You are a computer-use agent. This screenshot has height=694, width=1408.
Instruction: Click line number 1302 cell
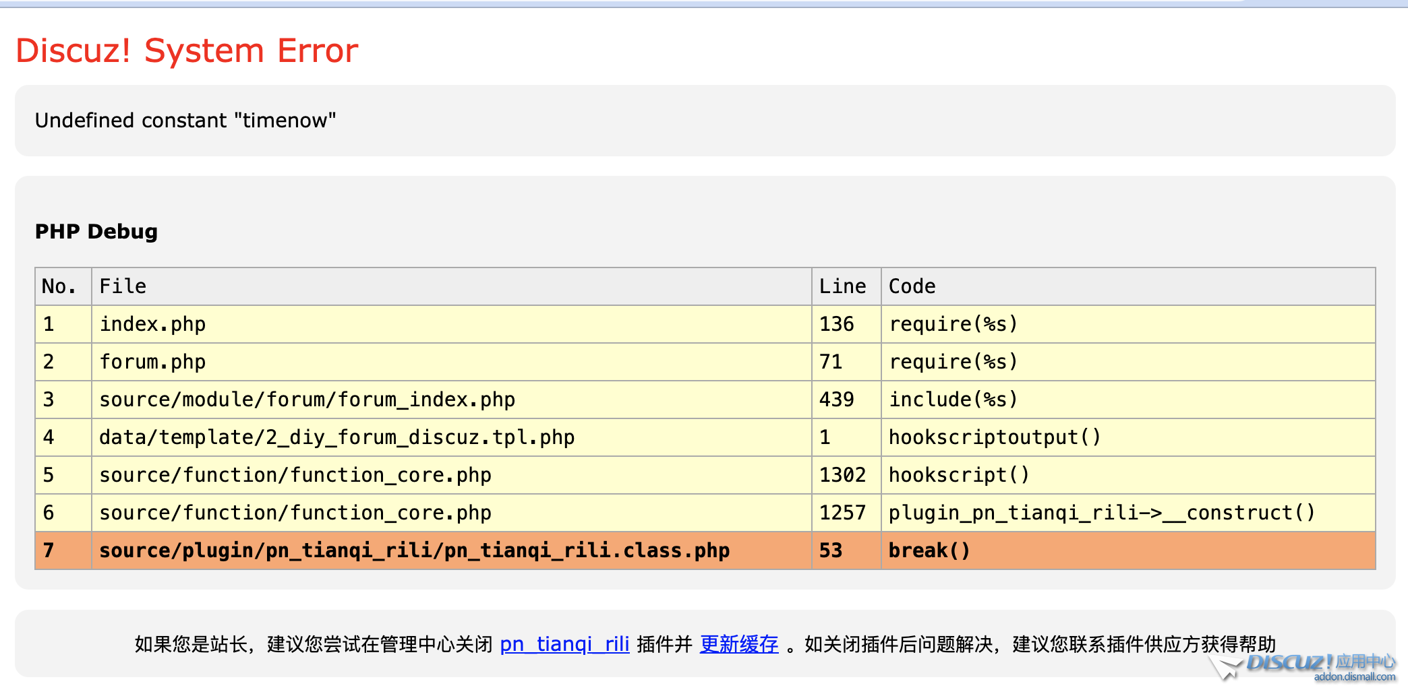[x=842, y=475]
